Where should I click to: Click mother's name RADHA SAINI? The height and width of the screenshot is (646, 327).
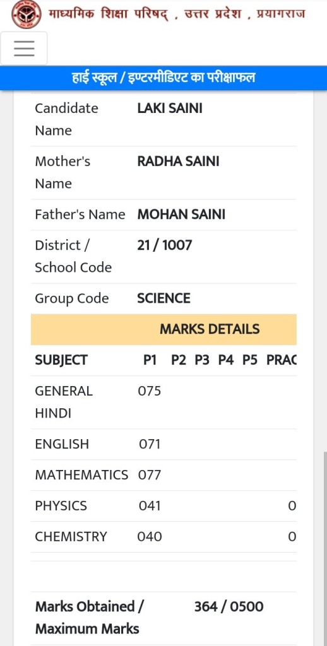(x=178, y=161)
